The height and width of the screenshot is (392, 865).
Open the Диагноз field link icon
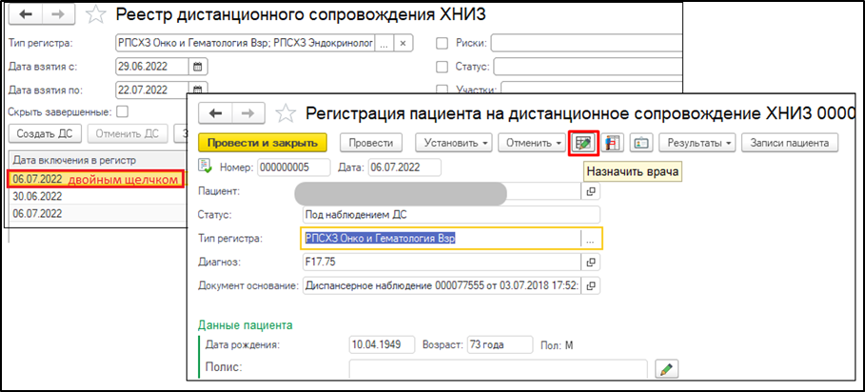click(591, 262)
